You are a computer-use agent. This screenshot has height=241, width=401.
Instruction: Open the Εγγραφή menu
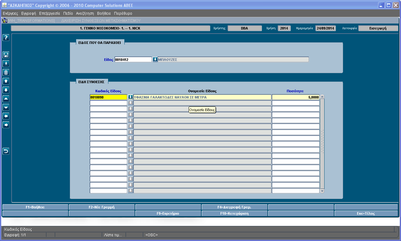point(29,13)
